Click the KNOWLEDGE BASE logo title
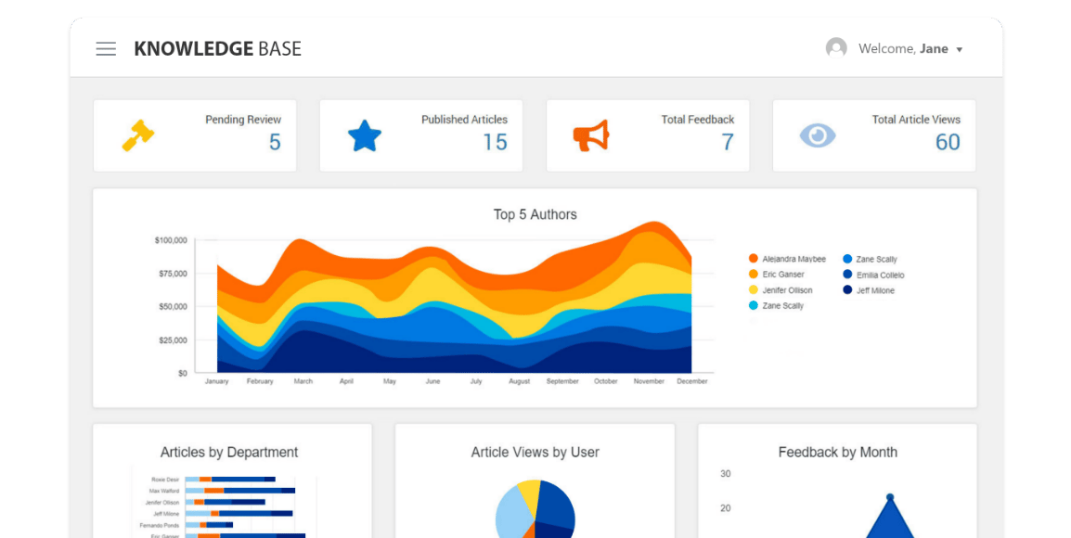 [217, 48]
